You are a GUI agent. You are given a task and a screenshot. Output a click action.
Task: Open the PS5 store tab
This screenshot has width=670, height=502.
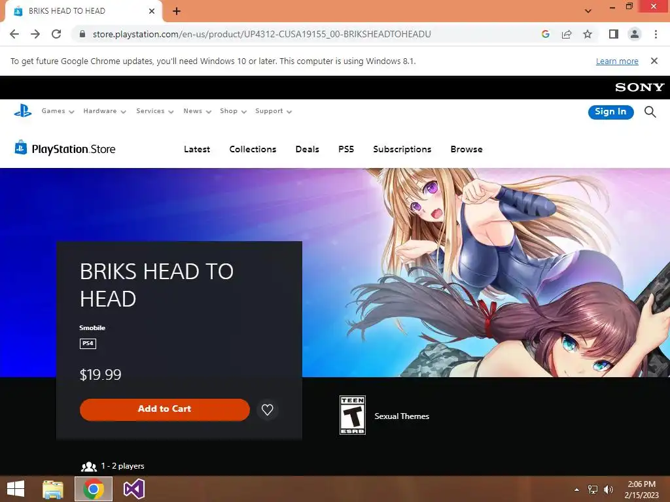346,150
